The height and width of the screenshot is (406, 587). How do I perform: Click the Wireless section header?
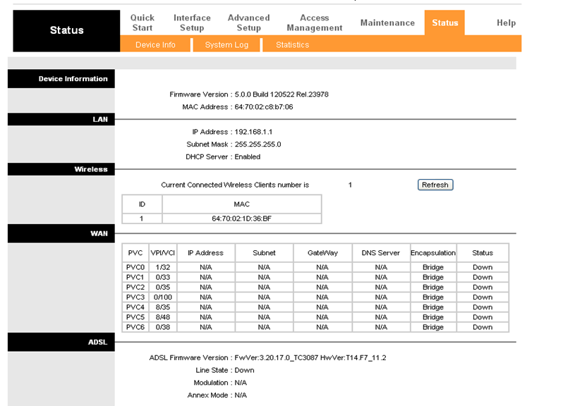click(61, 169)
